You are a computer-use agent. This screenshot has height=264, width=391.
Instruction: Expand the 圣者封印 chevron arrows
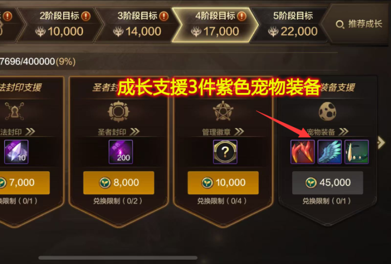coord(135,131)
